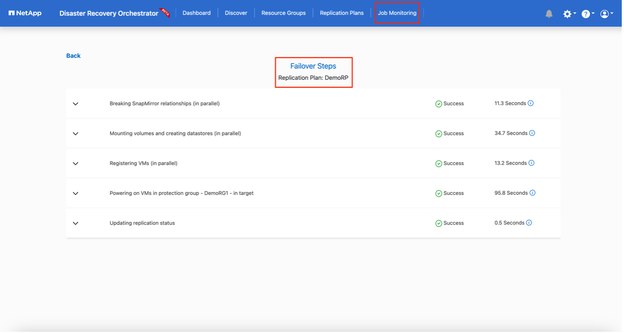This screenshot has width=624, height=334.
Task: Click info icon next to 95.8 Seconds
Action: (x=532, y=193)
